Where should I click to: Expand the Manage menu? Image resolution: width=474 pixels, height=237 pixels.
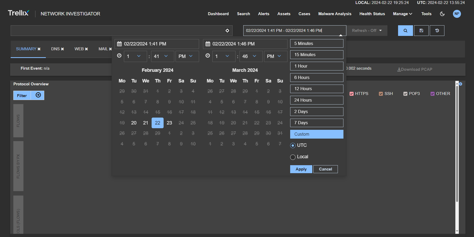click(x=402, y=14)
